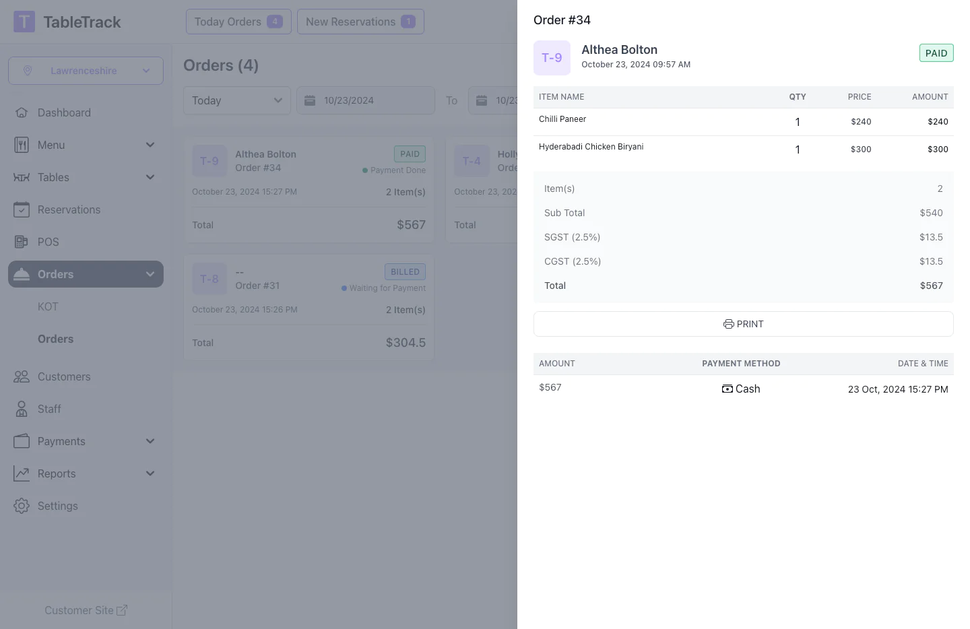Screen dimensions: 970x629
Task: Click the TableTrack logo icon
Action: (24, 22)
